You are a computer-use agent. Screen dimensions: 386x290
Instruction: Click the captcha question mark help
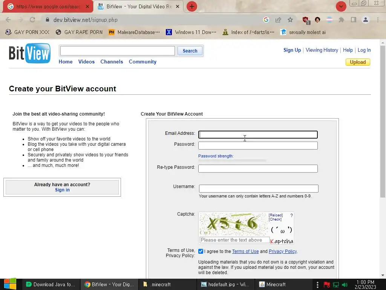point(291,216)
